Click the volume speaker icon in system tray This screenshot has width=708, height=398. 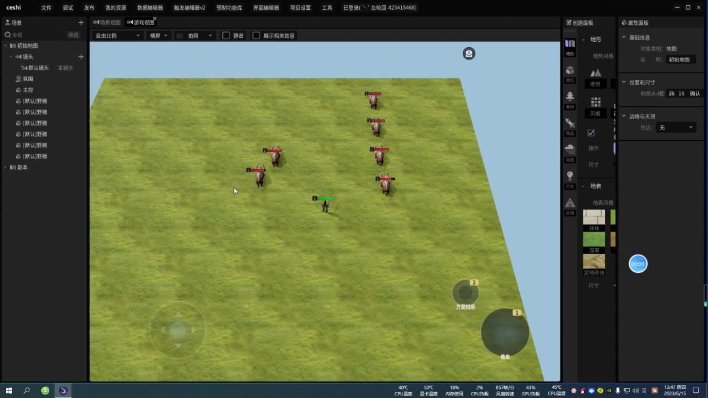(x=636, y=391)
